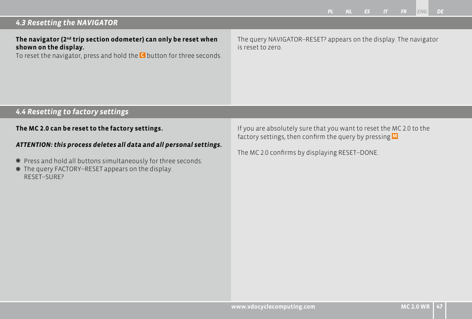This screenshot has width=472, height=319.
Task: Select the NL language tab
Action: click(349, 12)
